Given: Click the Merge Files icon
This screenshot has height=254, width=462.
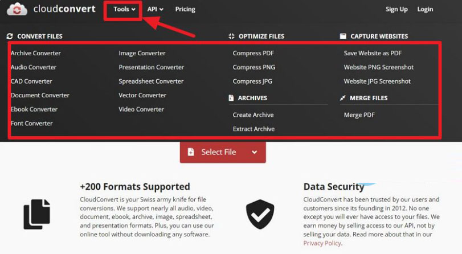Looking at the screenshot, I should coord(343,98).
